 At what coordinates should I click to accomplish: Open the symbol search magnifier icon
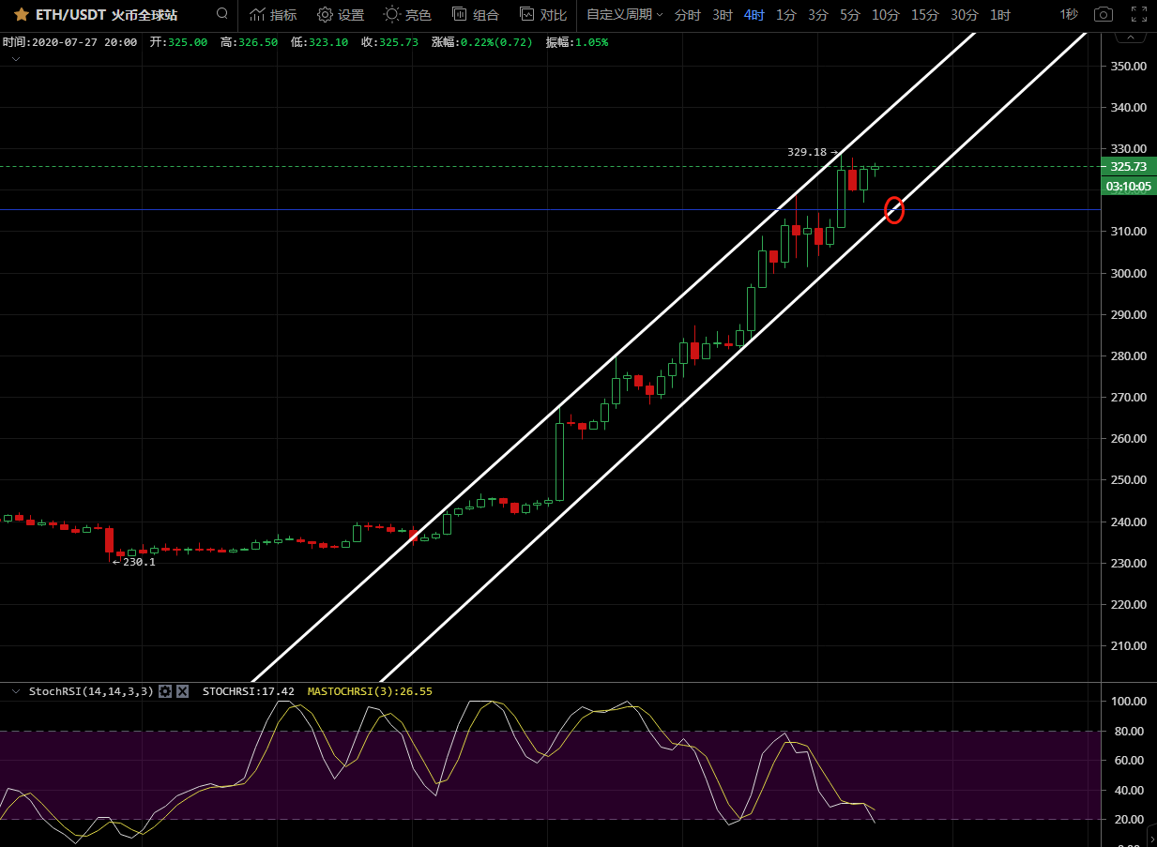point(221,14)
